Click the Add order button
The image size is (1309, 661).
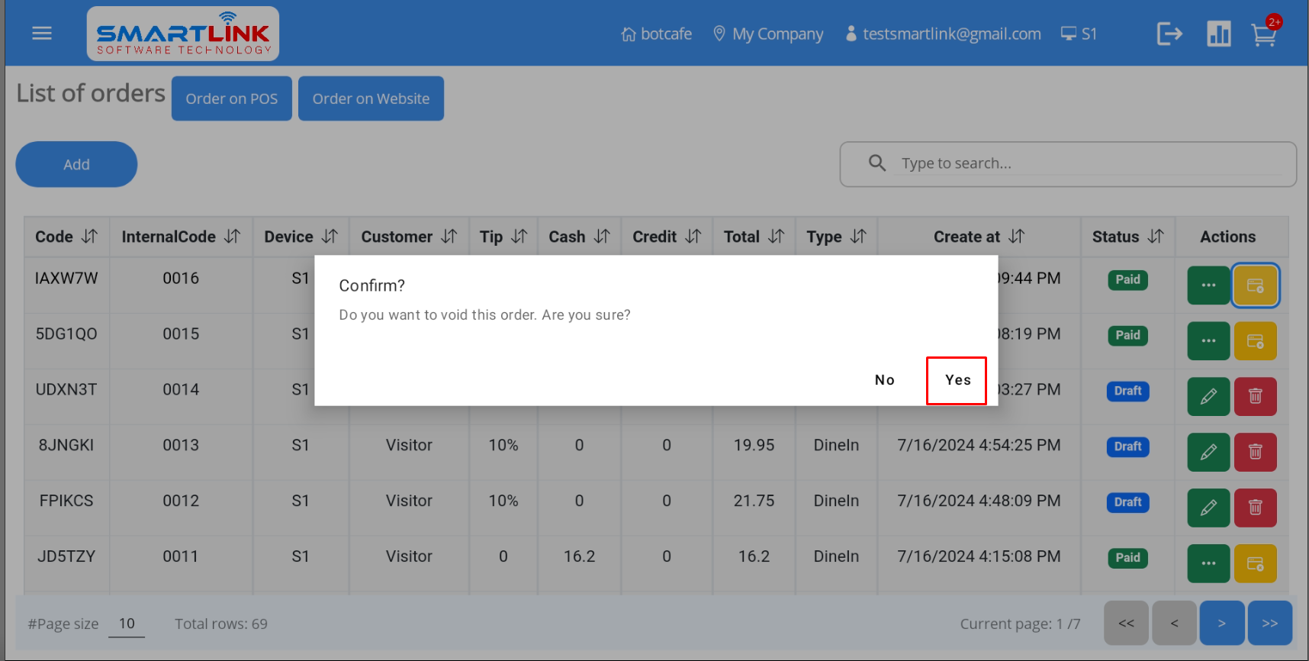click(x=76, y=164)
